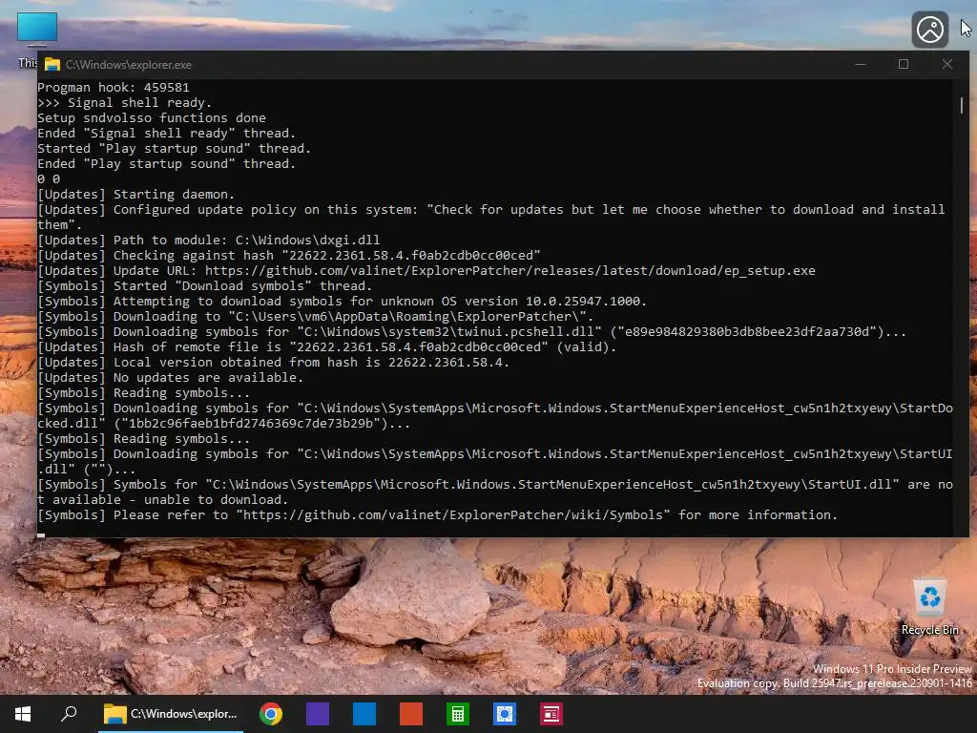Close the explorer.exe console window
Image resolution: width=977 pixels, height=733 pixels.
(947, 64)
